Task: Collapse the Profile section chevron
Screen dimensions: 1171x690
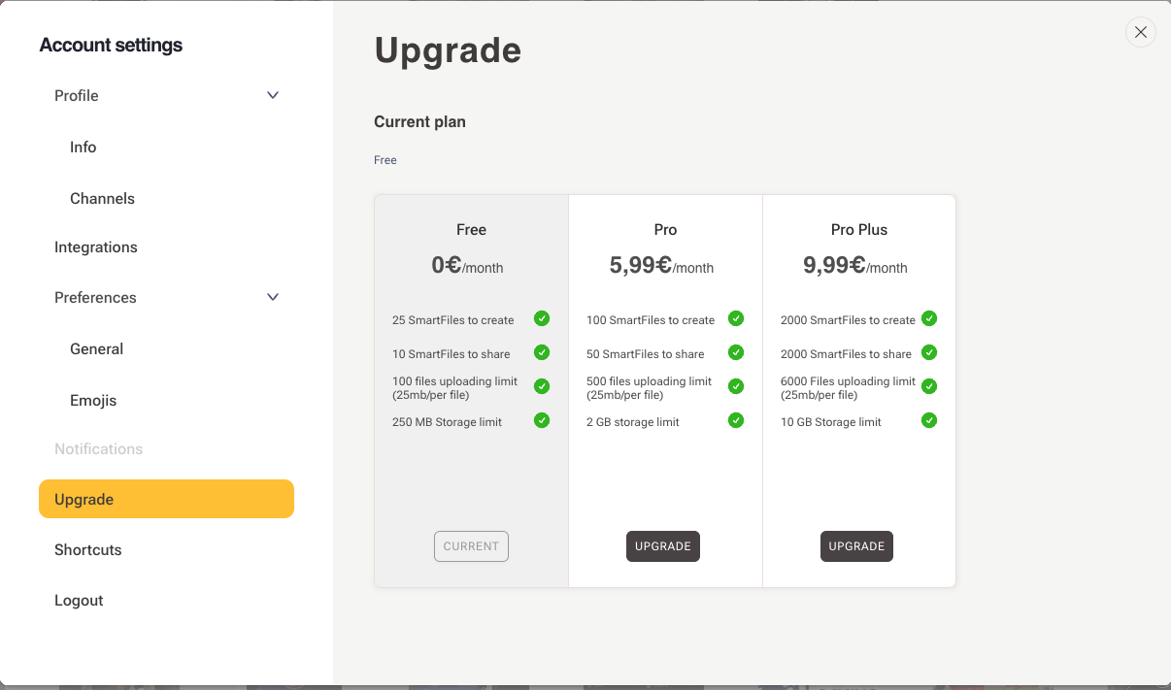Action: [x=273, y=95]
